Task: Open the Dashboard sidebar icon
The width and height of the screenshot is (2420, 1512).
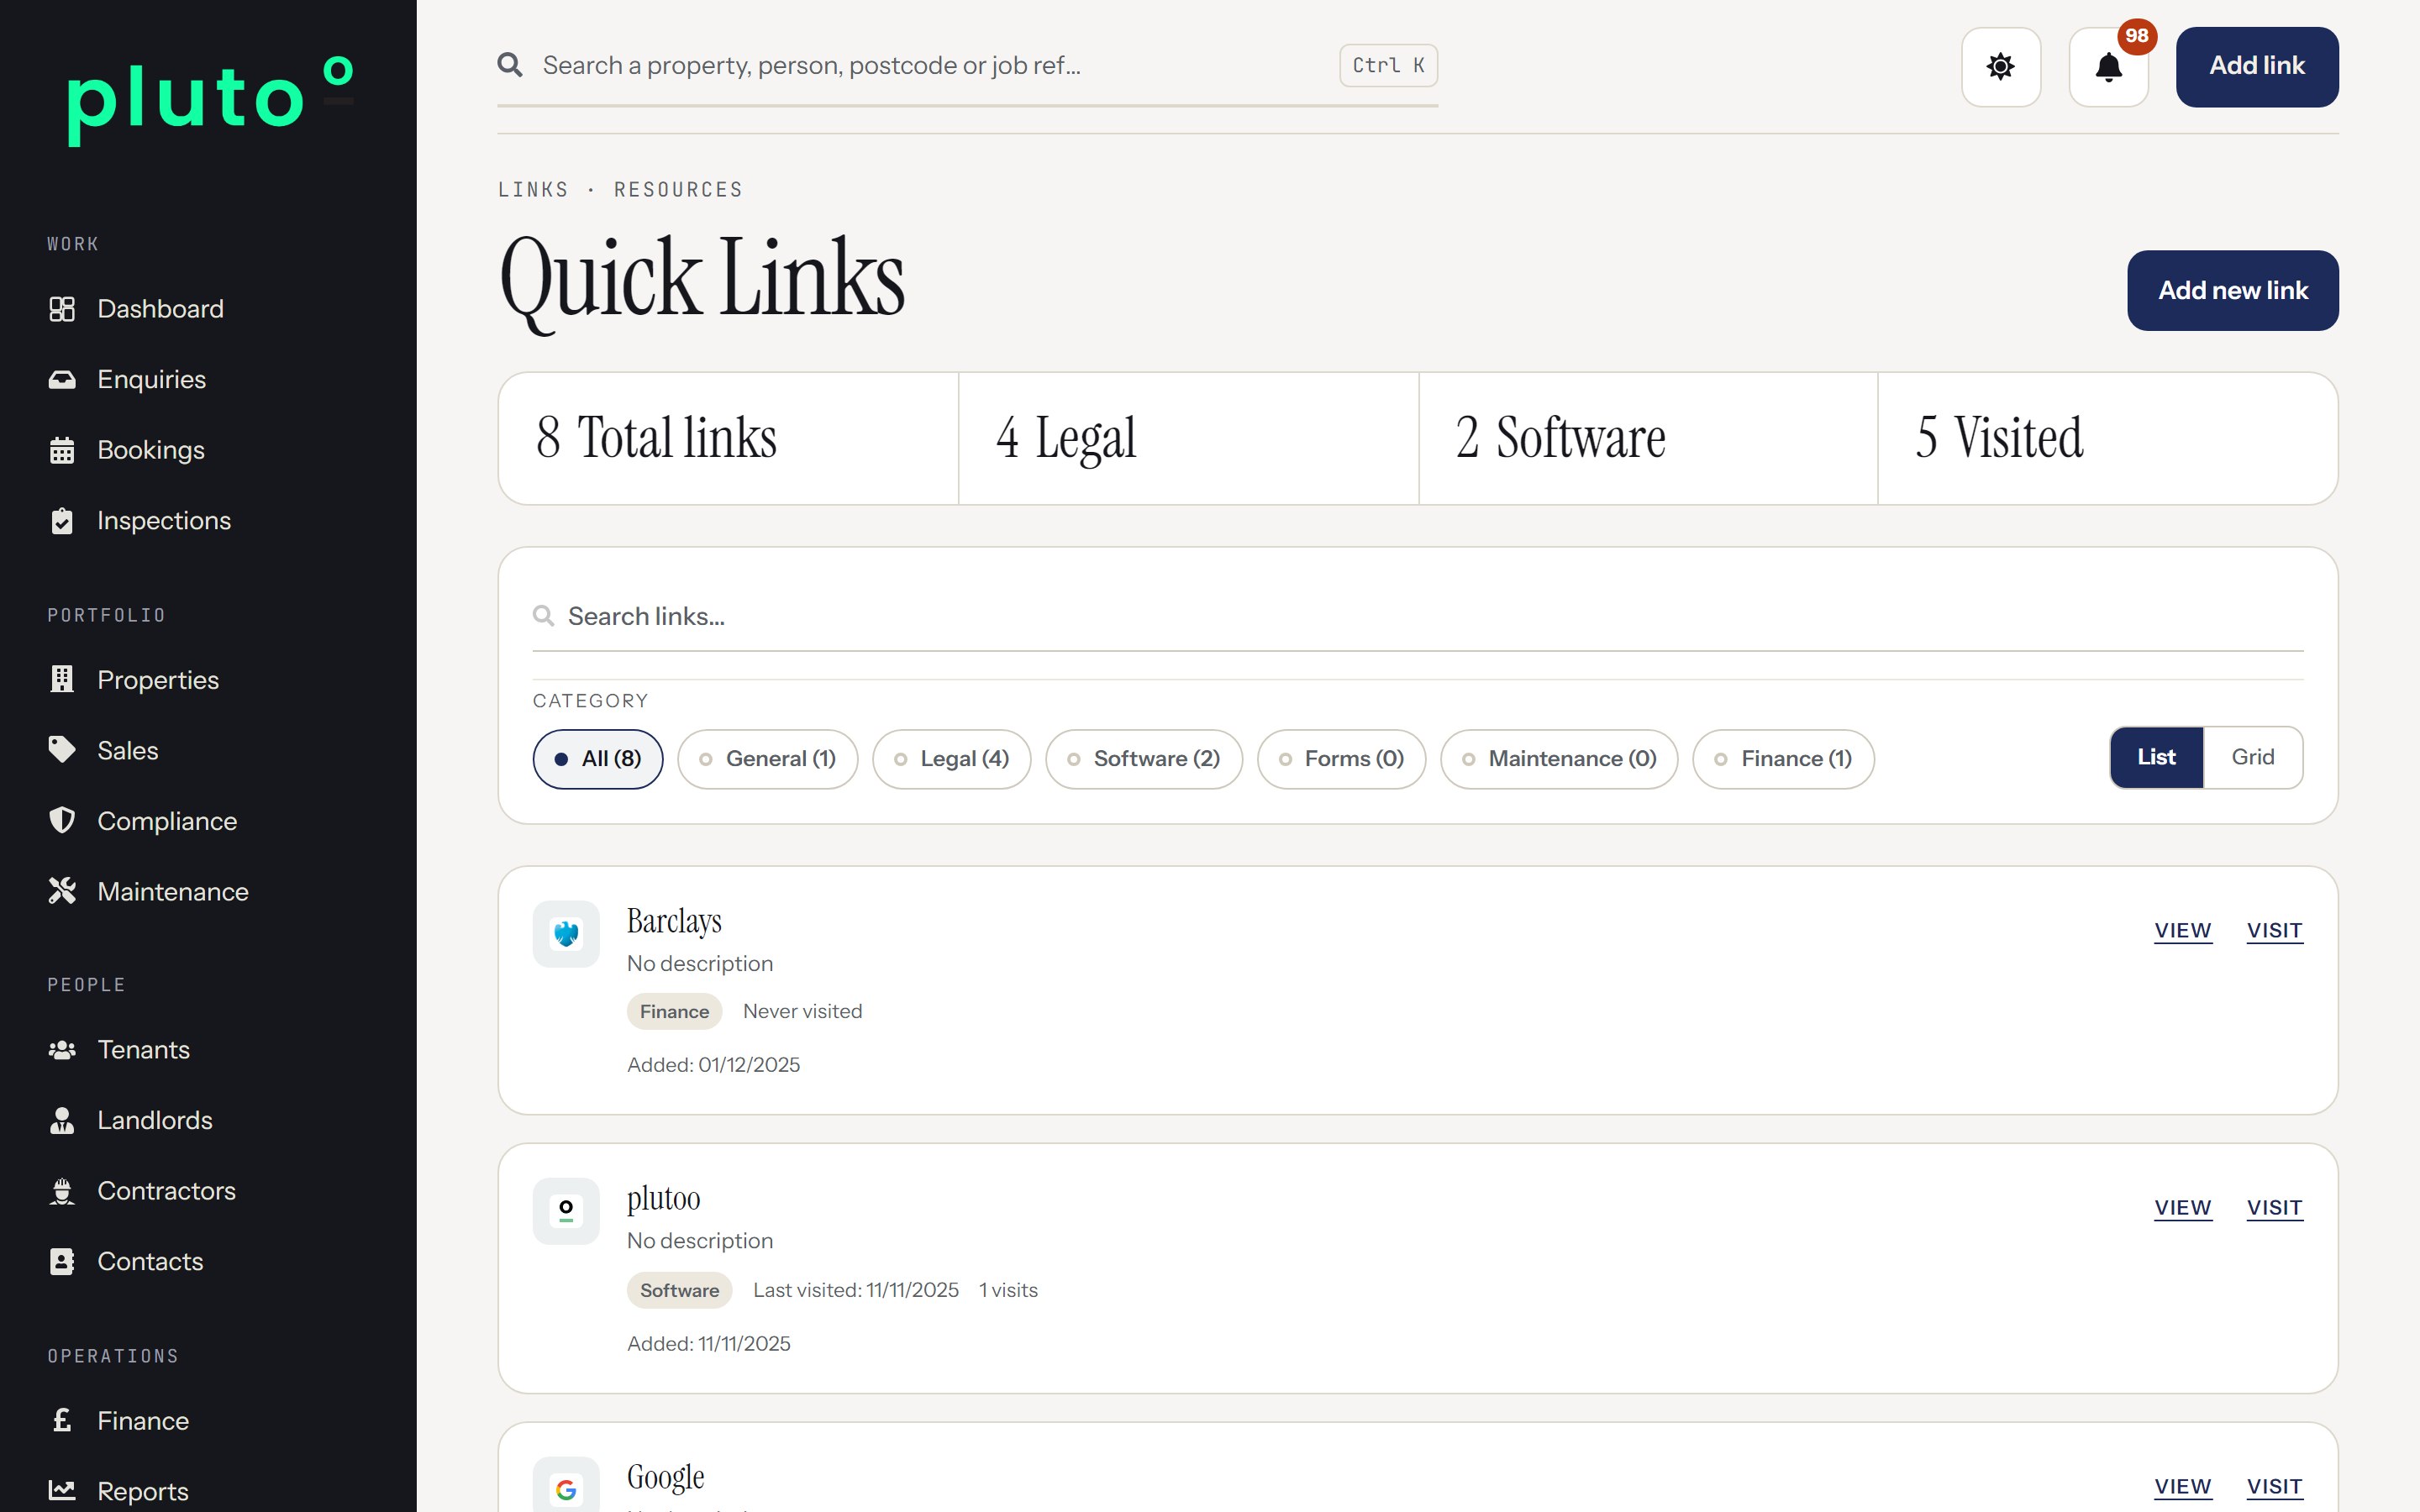Action: point(62,309)
